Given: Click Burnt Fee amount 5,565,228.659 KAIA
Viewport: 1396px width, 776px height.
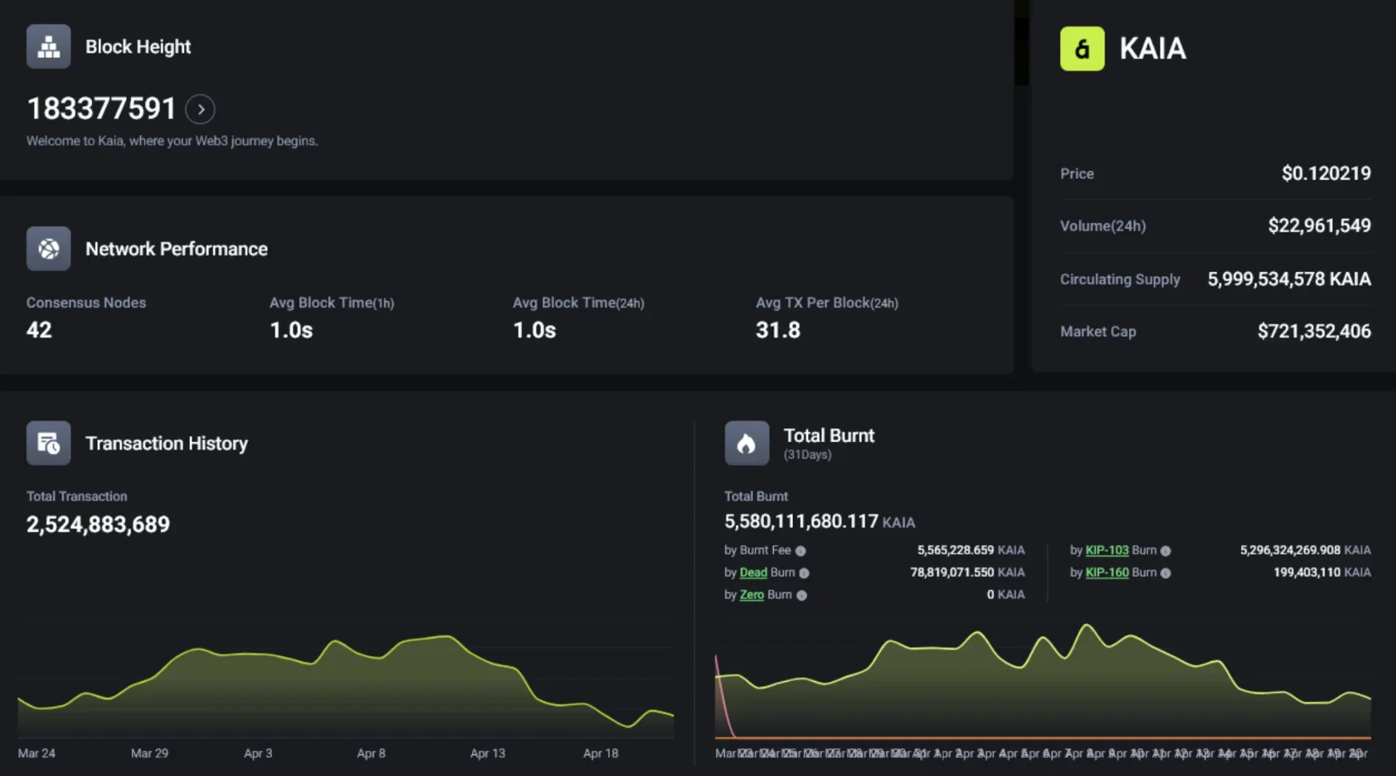Looking at the screenshot, I should tap(971, 550).
